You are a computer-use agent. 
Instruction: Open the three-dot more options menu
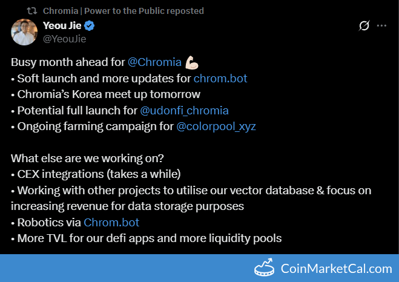tap(381, 26)
